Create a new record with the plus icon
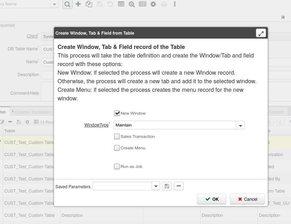Screen dimensions: 291x224 point(78,4)
